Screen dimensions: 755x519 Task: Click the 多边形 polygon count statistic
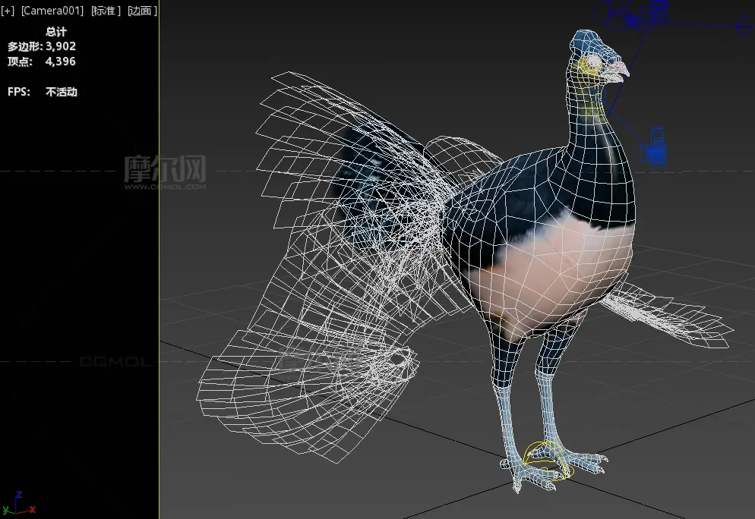click(x=42, y=46)
